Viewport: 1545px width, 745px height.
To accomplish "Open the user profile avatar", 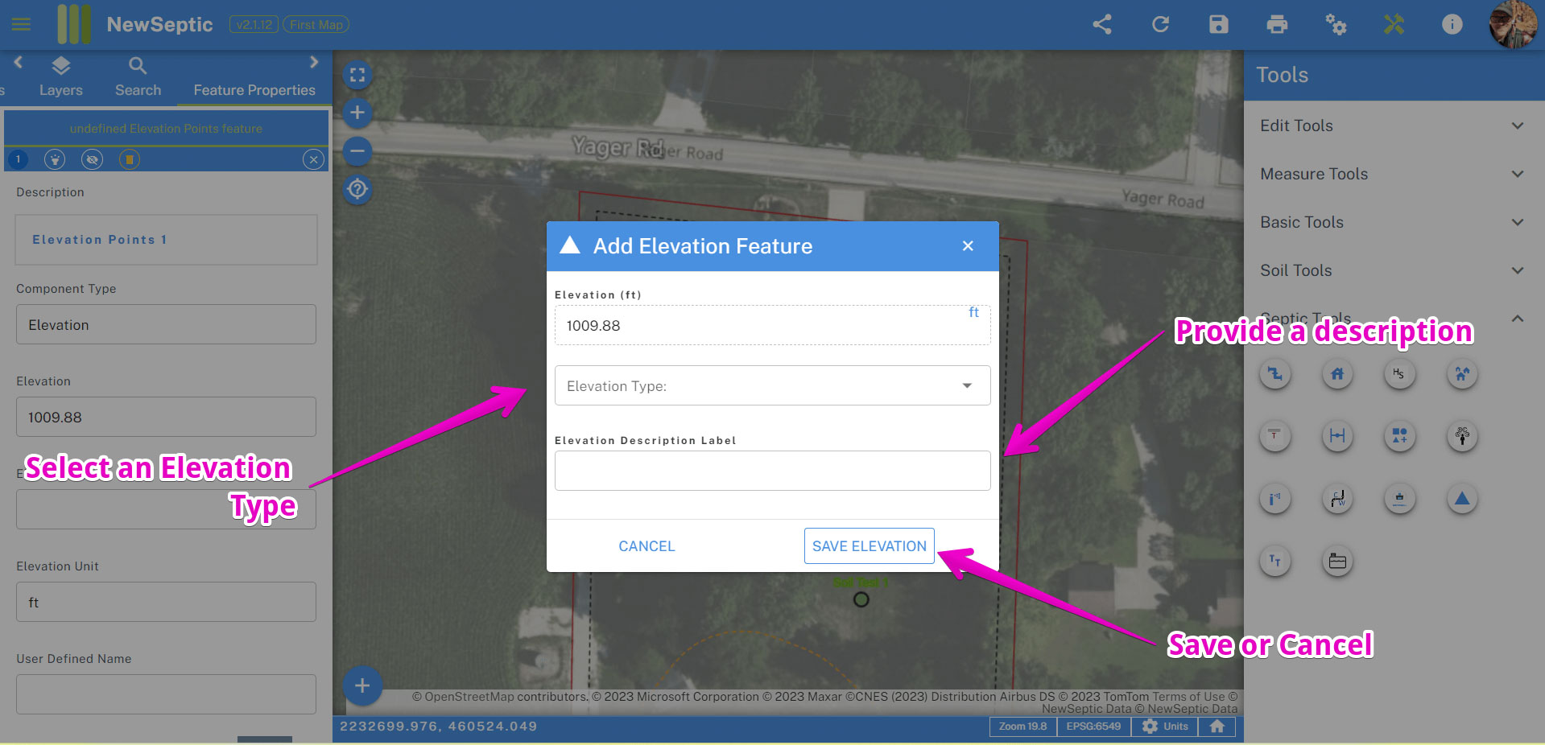I will [1513, 24].
